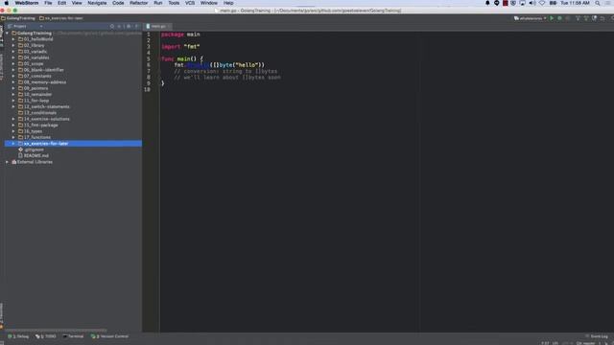The width and height of the screenshot is (614, 345).
Task: Expand the 02_library folder arrow
Action: 13,45
